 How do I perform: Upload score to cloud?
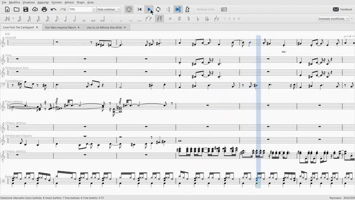pos(35,9)
